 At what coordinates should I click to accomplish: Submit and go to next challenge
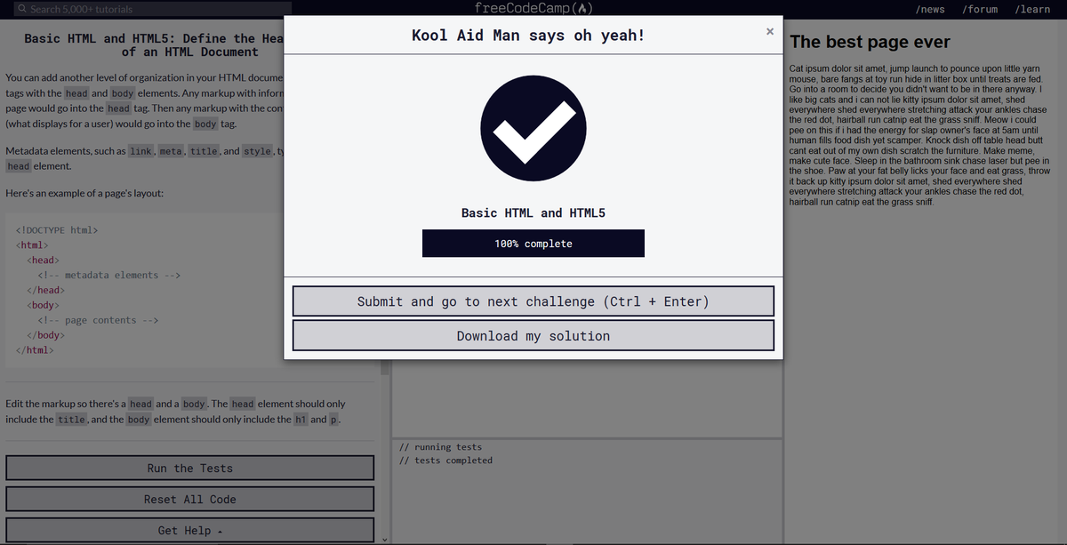(x=533, y=301)
